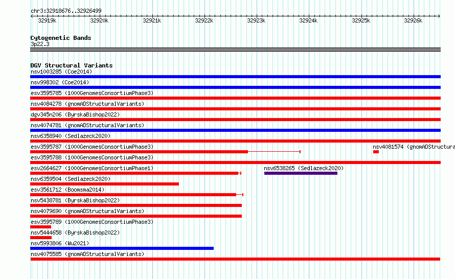
Task: Open the nsv4084278 gnomAD variant label
Action: coord(87,104)
